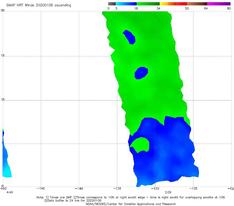Click the colorbar label 34
234x206 pixels.
158,9
